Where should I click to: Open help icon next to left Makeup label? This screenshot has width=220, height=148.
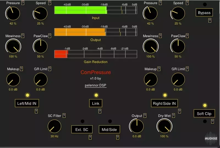coord(21,69)
